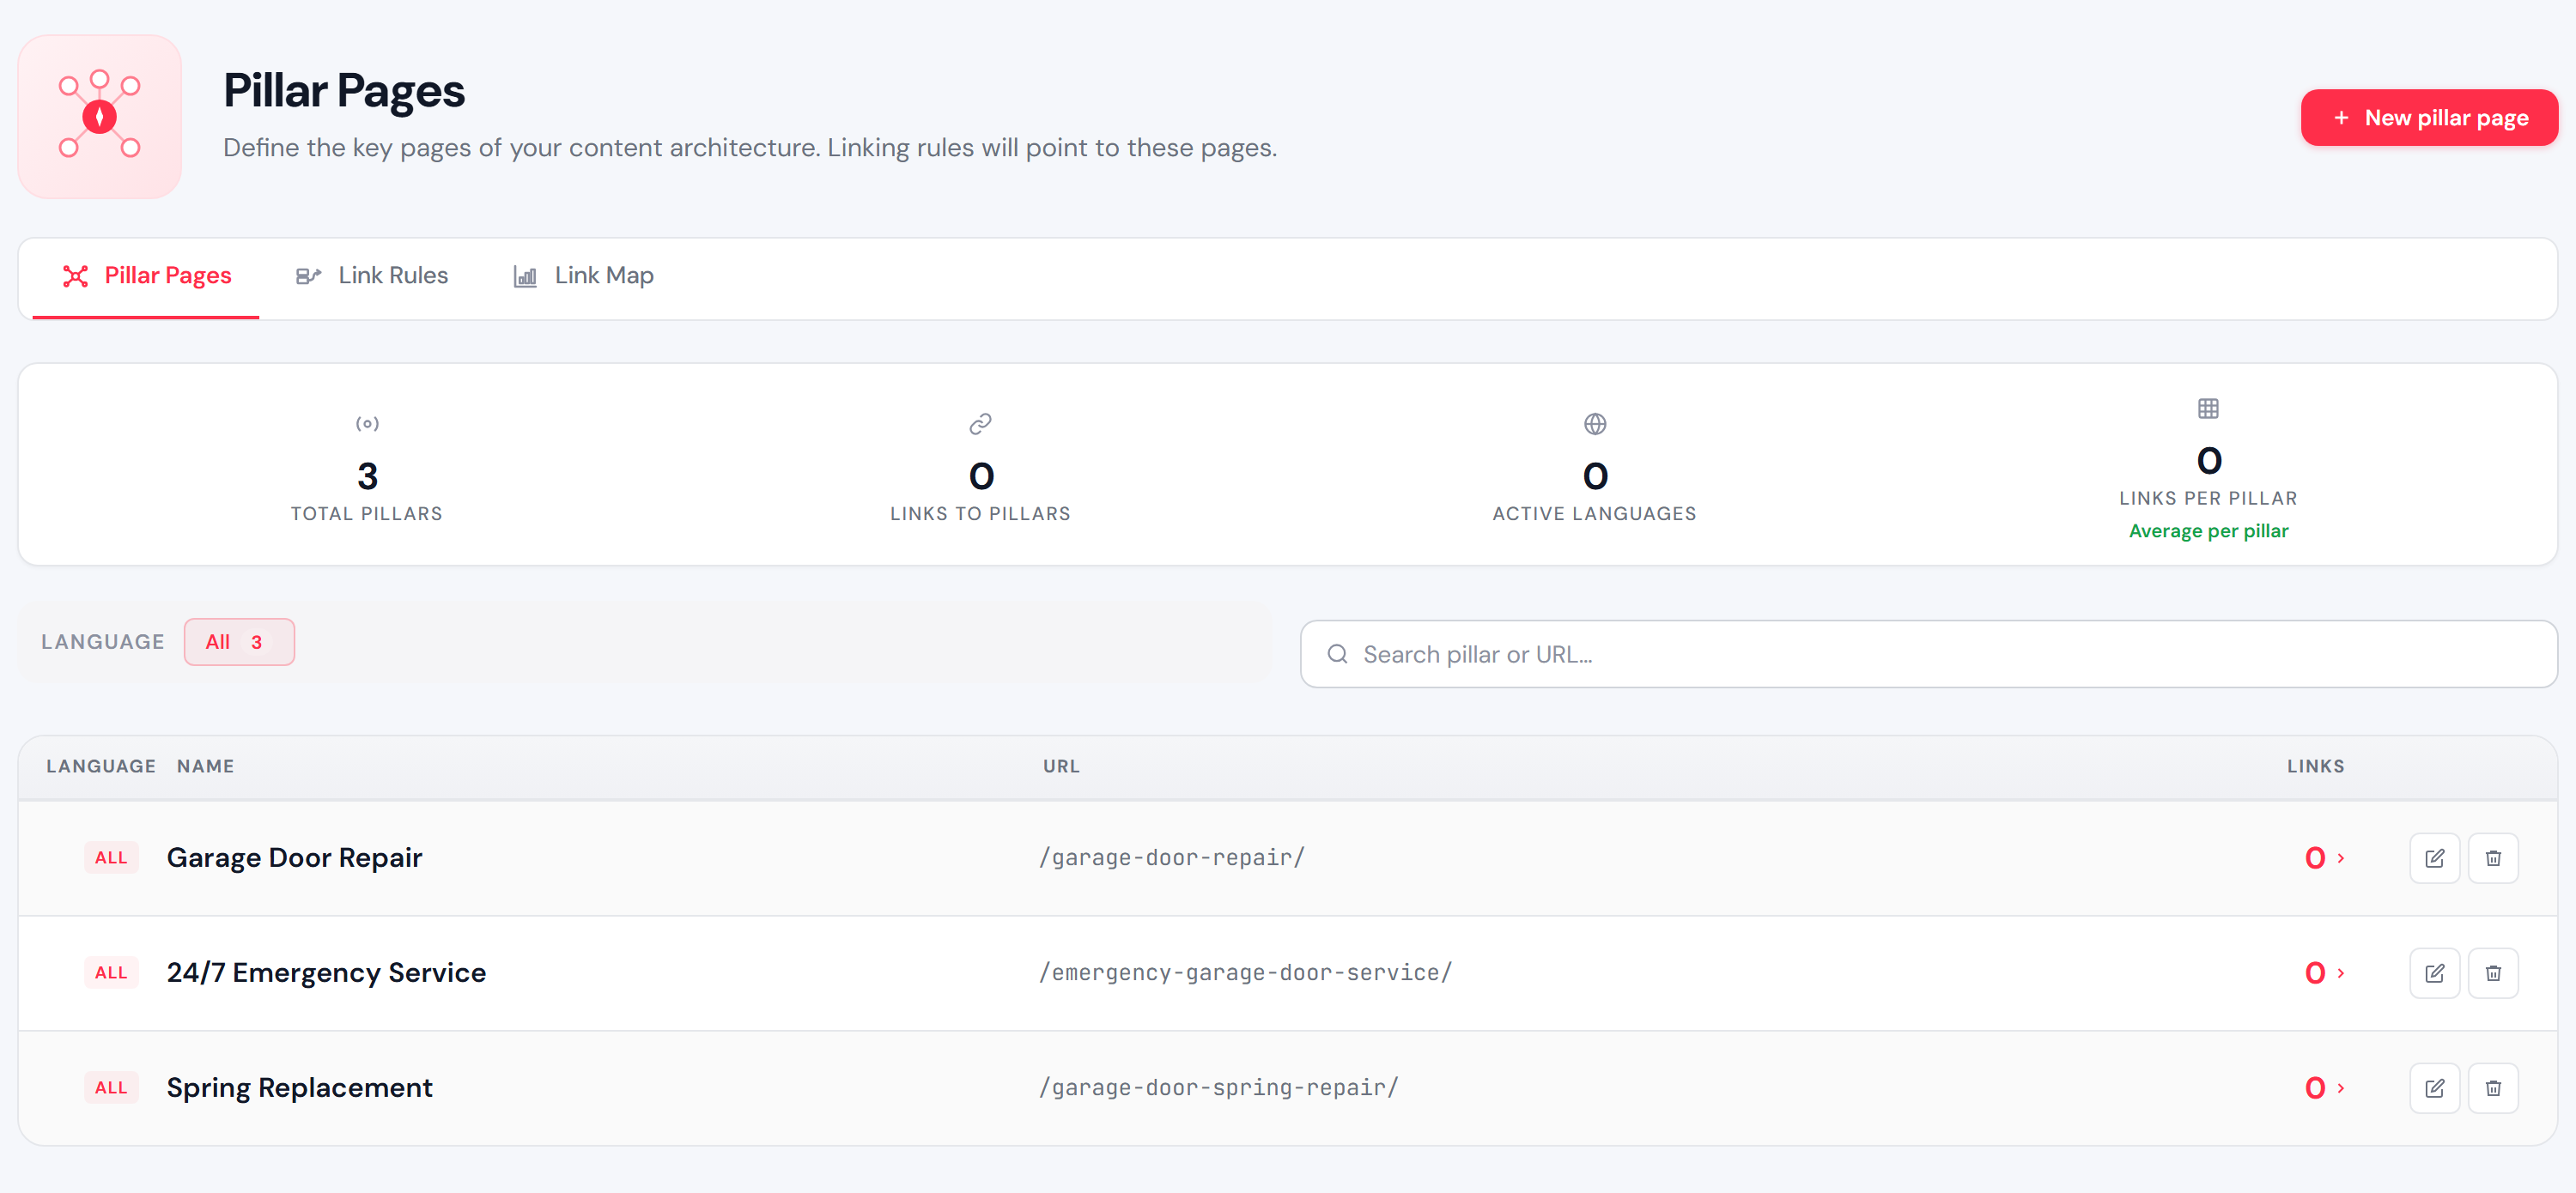Click the /garage-door-spring-repair/ URL
This screenshot has height=1193, width=2576.
coord(1218,1088)
